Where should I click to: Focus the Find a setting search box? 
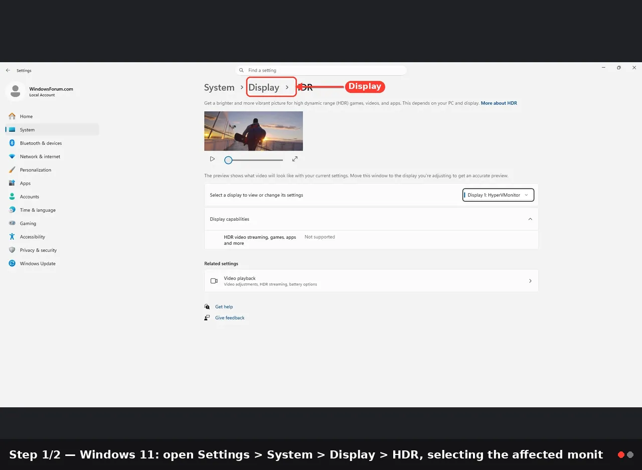coord(321,70)
